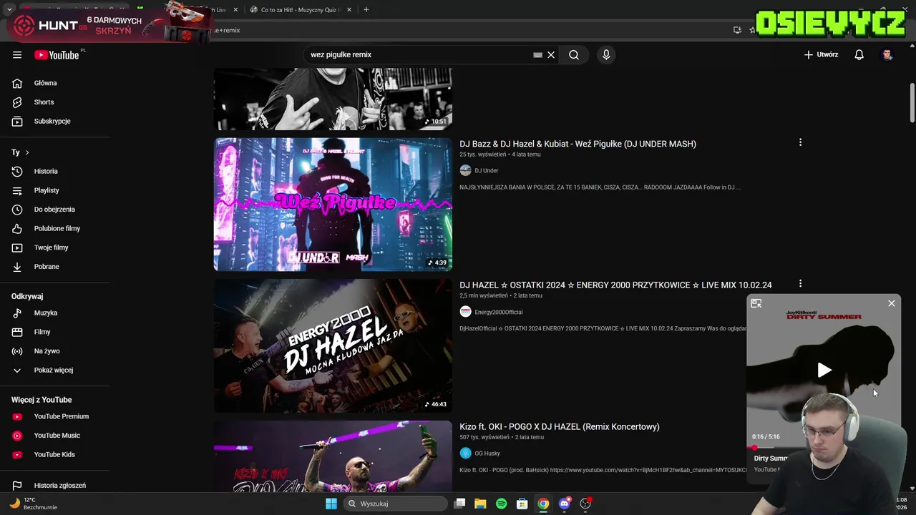
Task: Open the DJ Under channel name
Action: click(486, 170)
